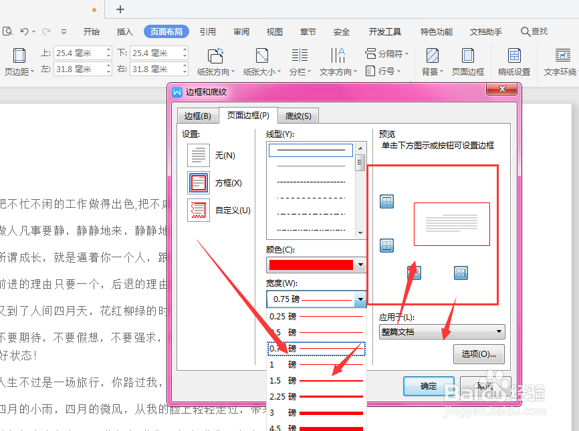Collapse the width (宽度) dropdown arrow
Screen dimensions: 579x431
point(360,299)
